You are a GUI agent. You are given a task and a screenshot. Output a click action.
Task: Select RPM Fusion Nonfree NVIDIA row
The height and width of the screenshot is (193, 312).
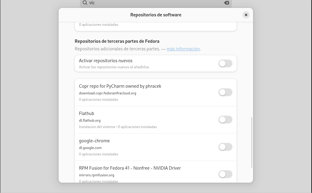coord(156,172)
